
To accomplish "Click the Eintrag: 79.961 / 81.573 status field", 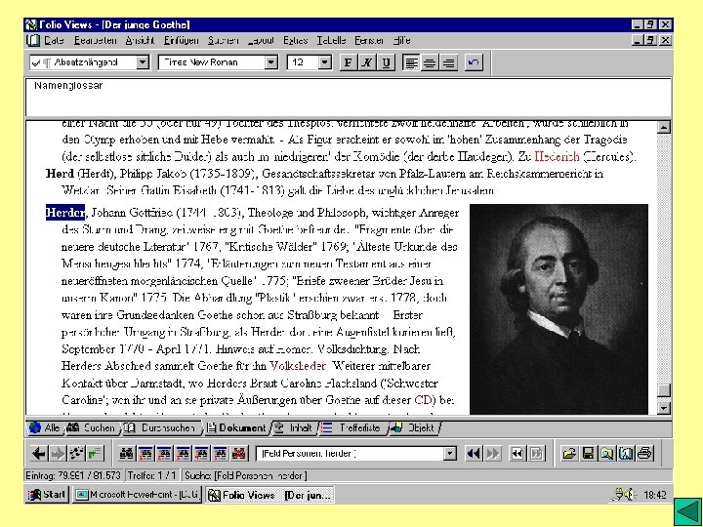I will click(73, 475).
